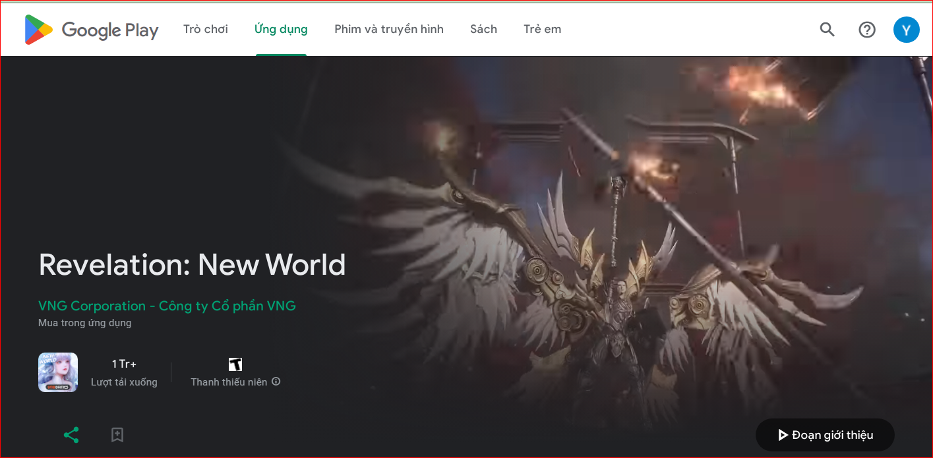This screenshot has height=458, width=933.
Task: Select the Ứng dụng tab
Action: click(x=281, y=29)
